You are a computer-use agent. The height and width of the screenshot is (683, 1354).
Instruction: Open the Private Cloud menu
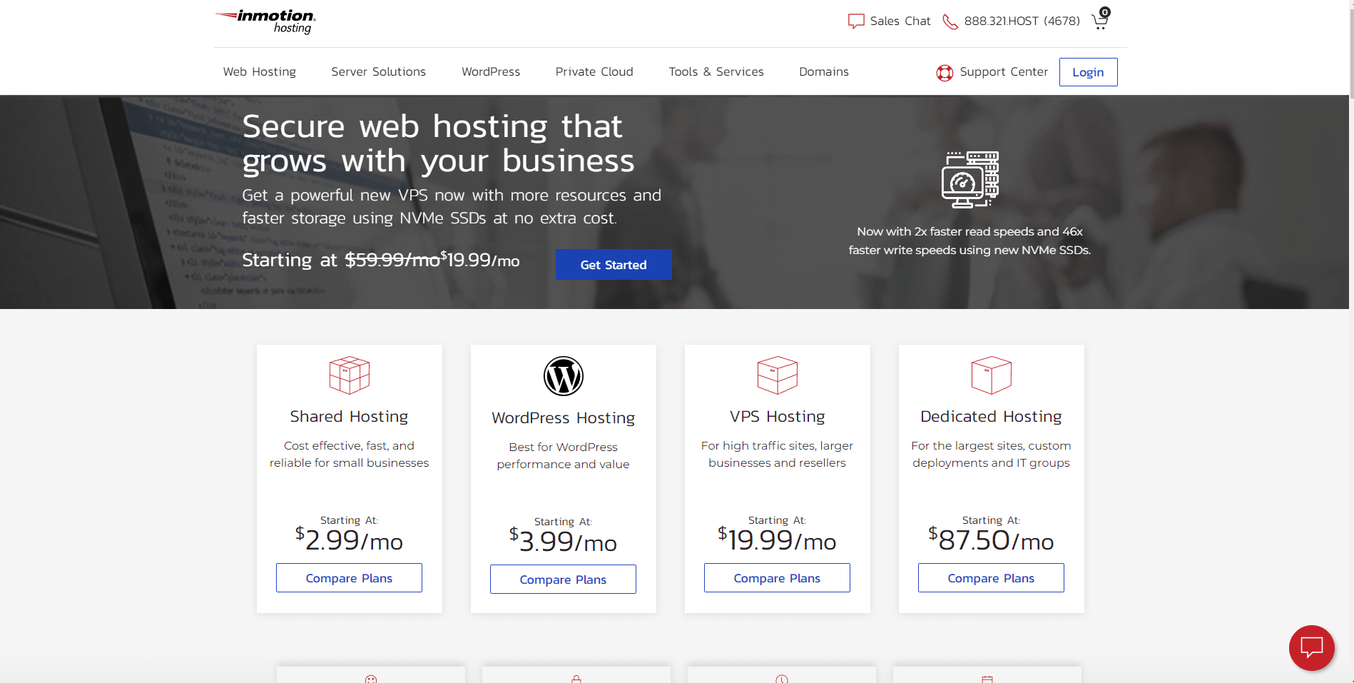tap(594, 72)
